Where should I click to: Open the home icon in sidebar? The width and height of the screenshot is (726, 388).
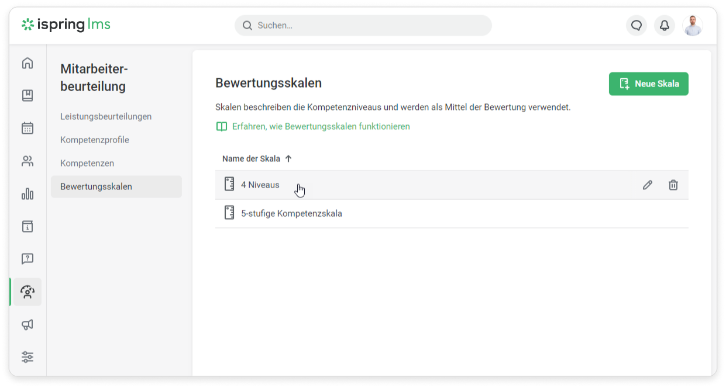27,63
